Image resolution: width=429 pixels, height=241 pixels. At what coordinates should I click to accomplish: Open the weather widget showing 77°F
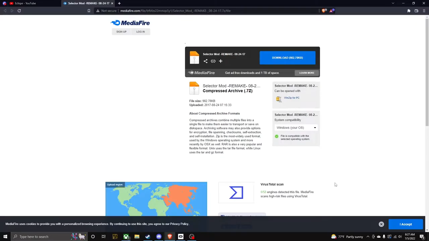click(347, 237)
